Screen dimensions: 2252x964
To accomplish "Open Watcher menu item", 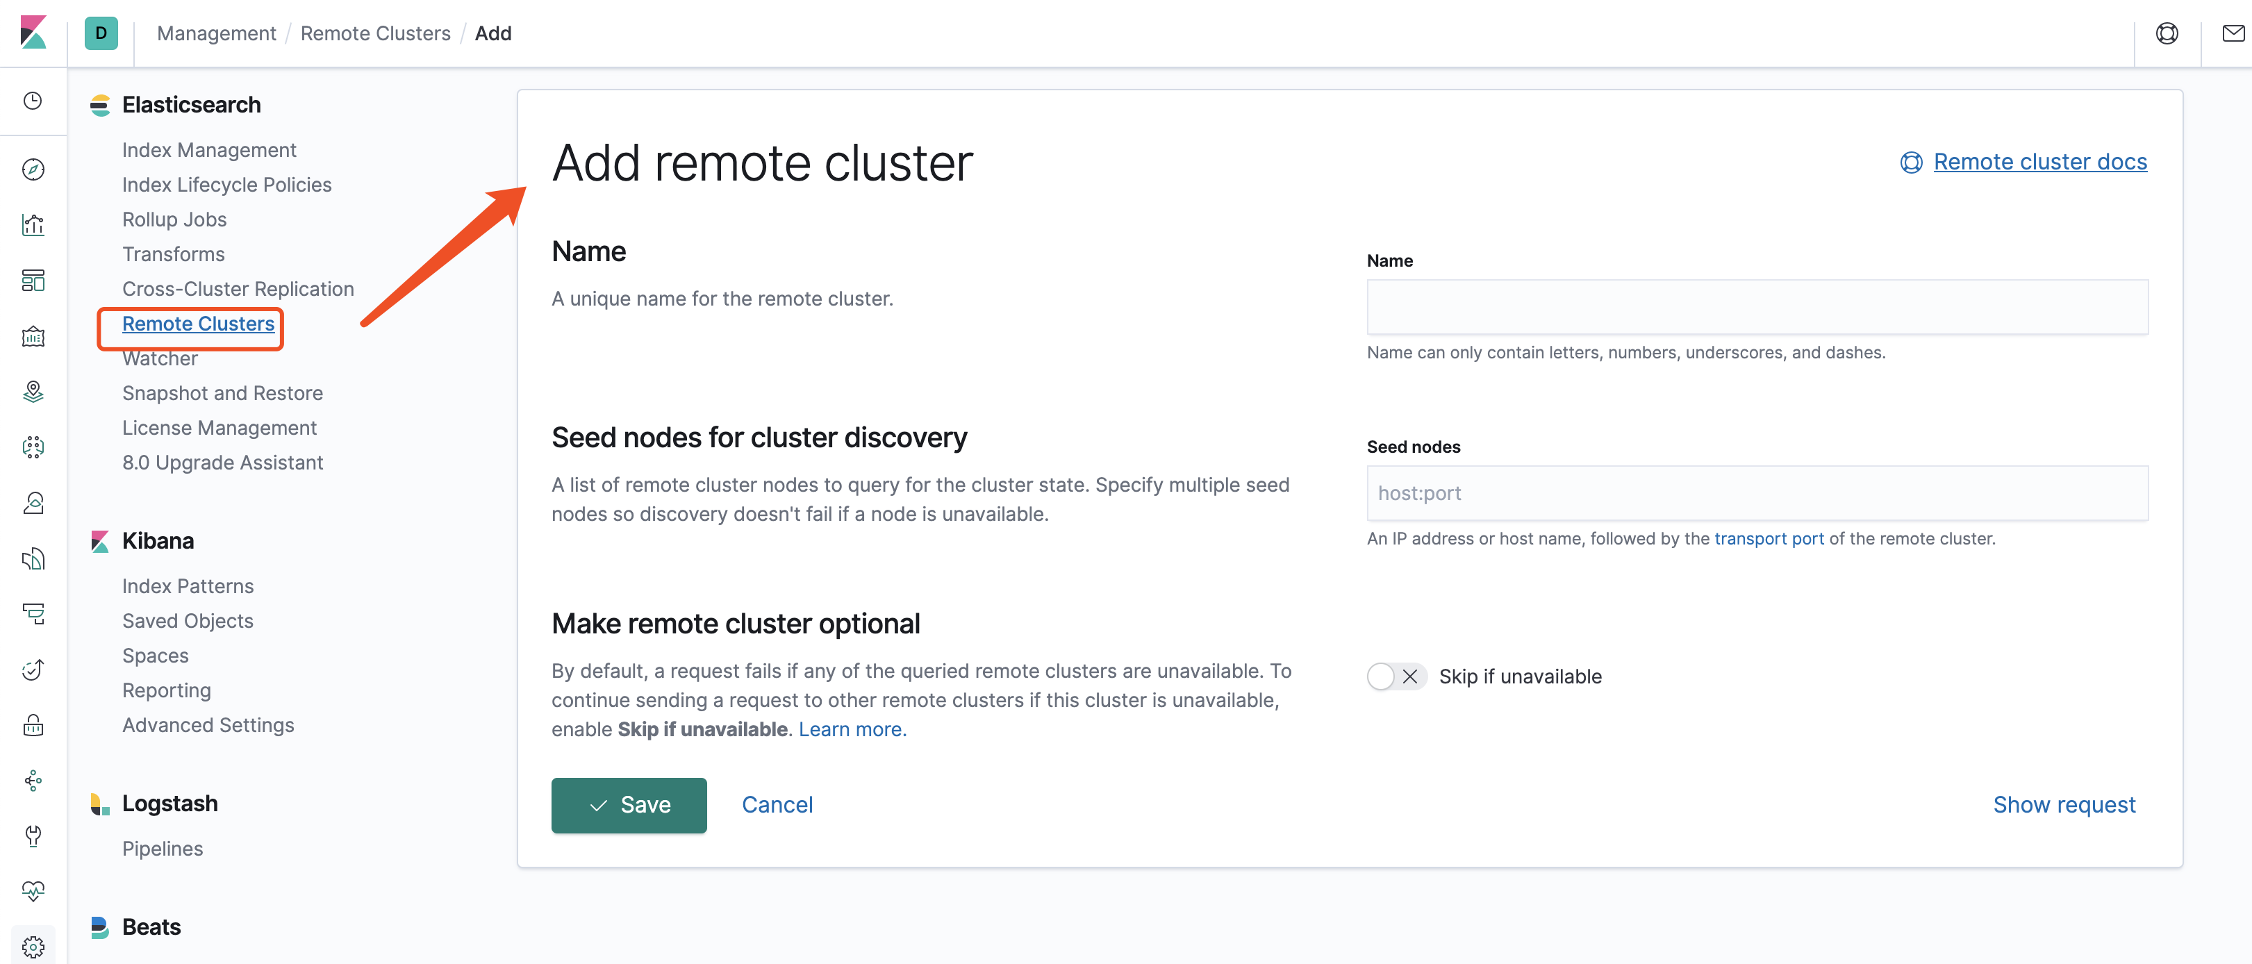I will pos(160,358).
